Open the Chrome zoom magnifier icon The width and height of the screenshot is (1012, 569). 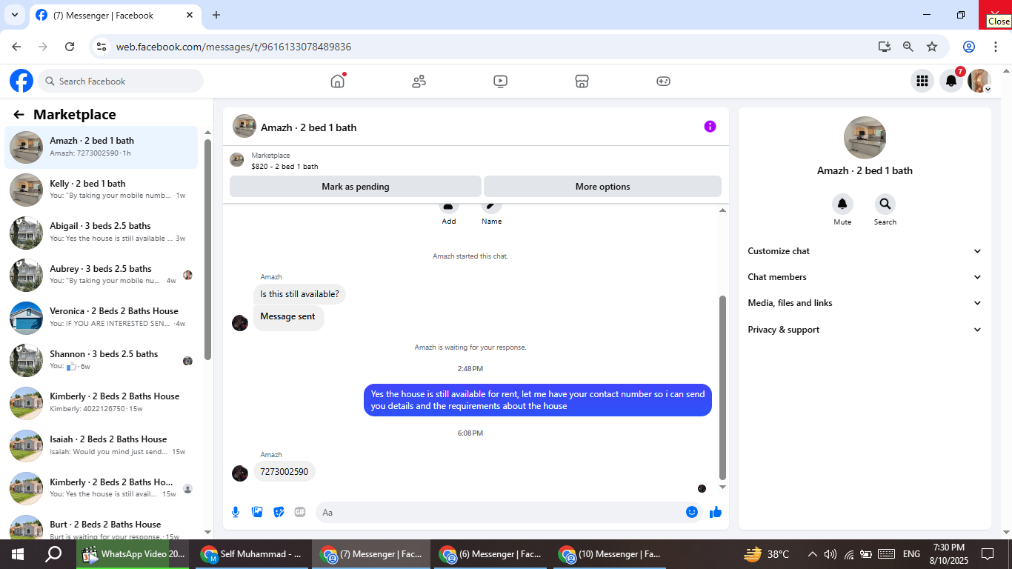click(x=908, y=47)
